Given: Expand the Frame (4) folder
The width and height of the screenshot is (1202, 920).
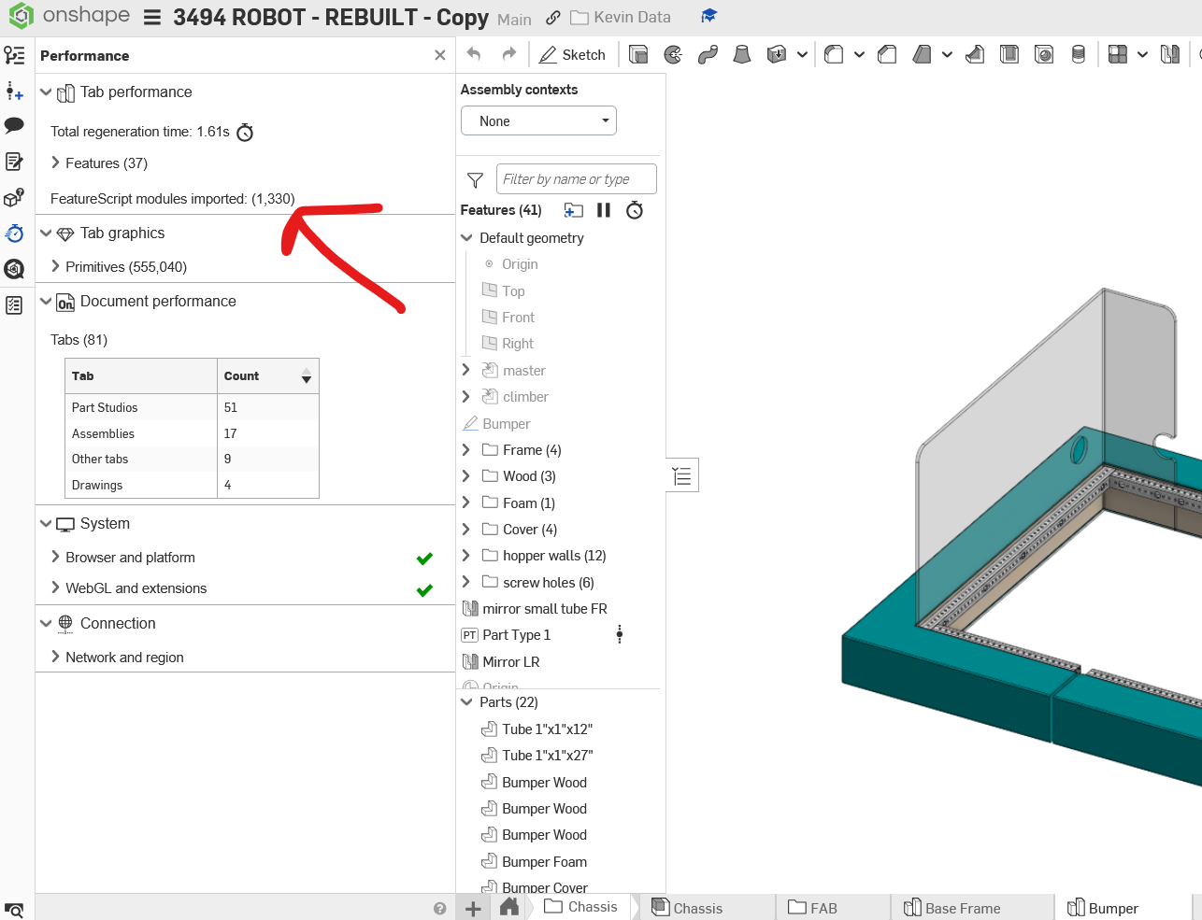Looking at the screenshot, I should (x=466, y=450).
